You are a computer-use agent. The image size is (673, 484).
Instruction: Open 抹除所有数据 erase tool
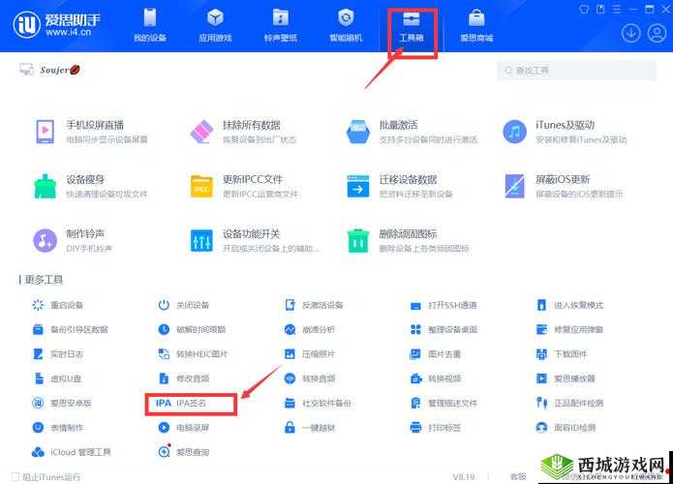243,132
